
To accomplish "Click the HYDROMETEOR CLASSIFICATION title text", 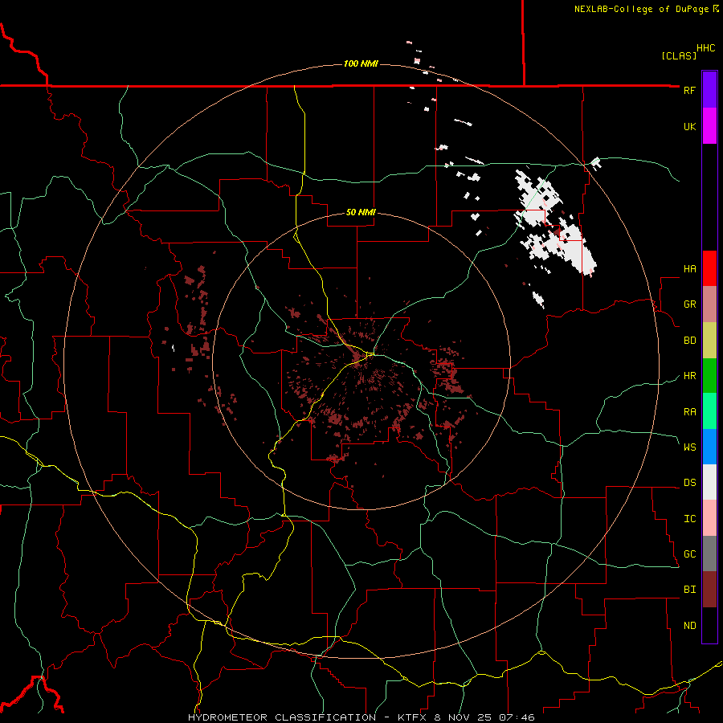I will (282, 717).
